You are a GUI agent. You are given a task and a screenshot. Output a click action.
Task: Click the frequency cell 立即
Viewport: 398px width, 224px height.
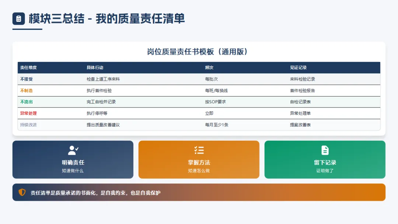click(x=209, y=113)
